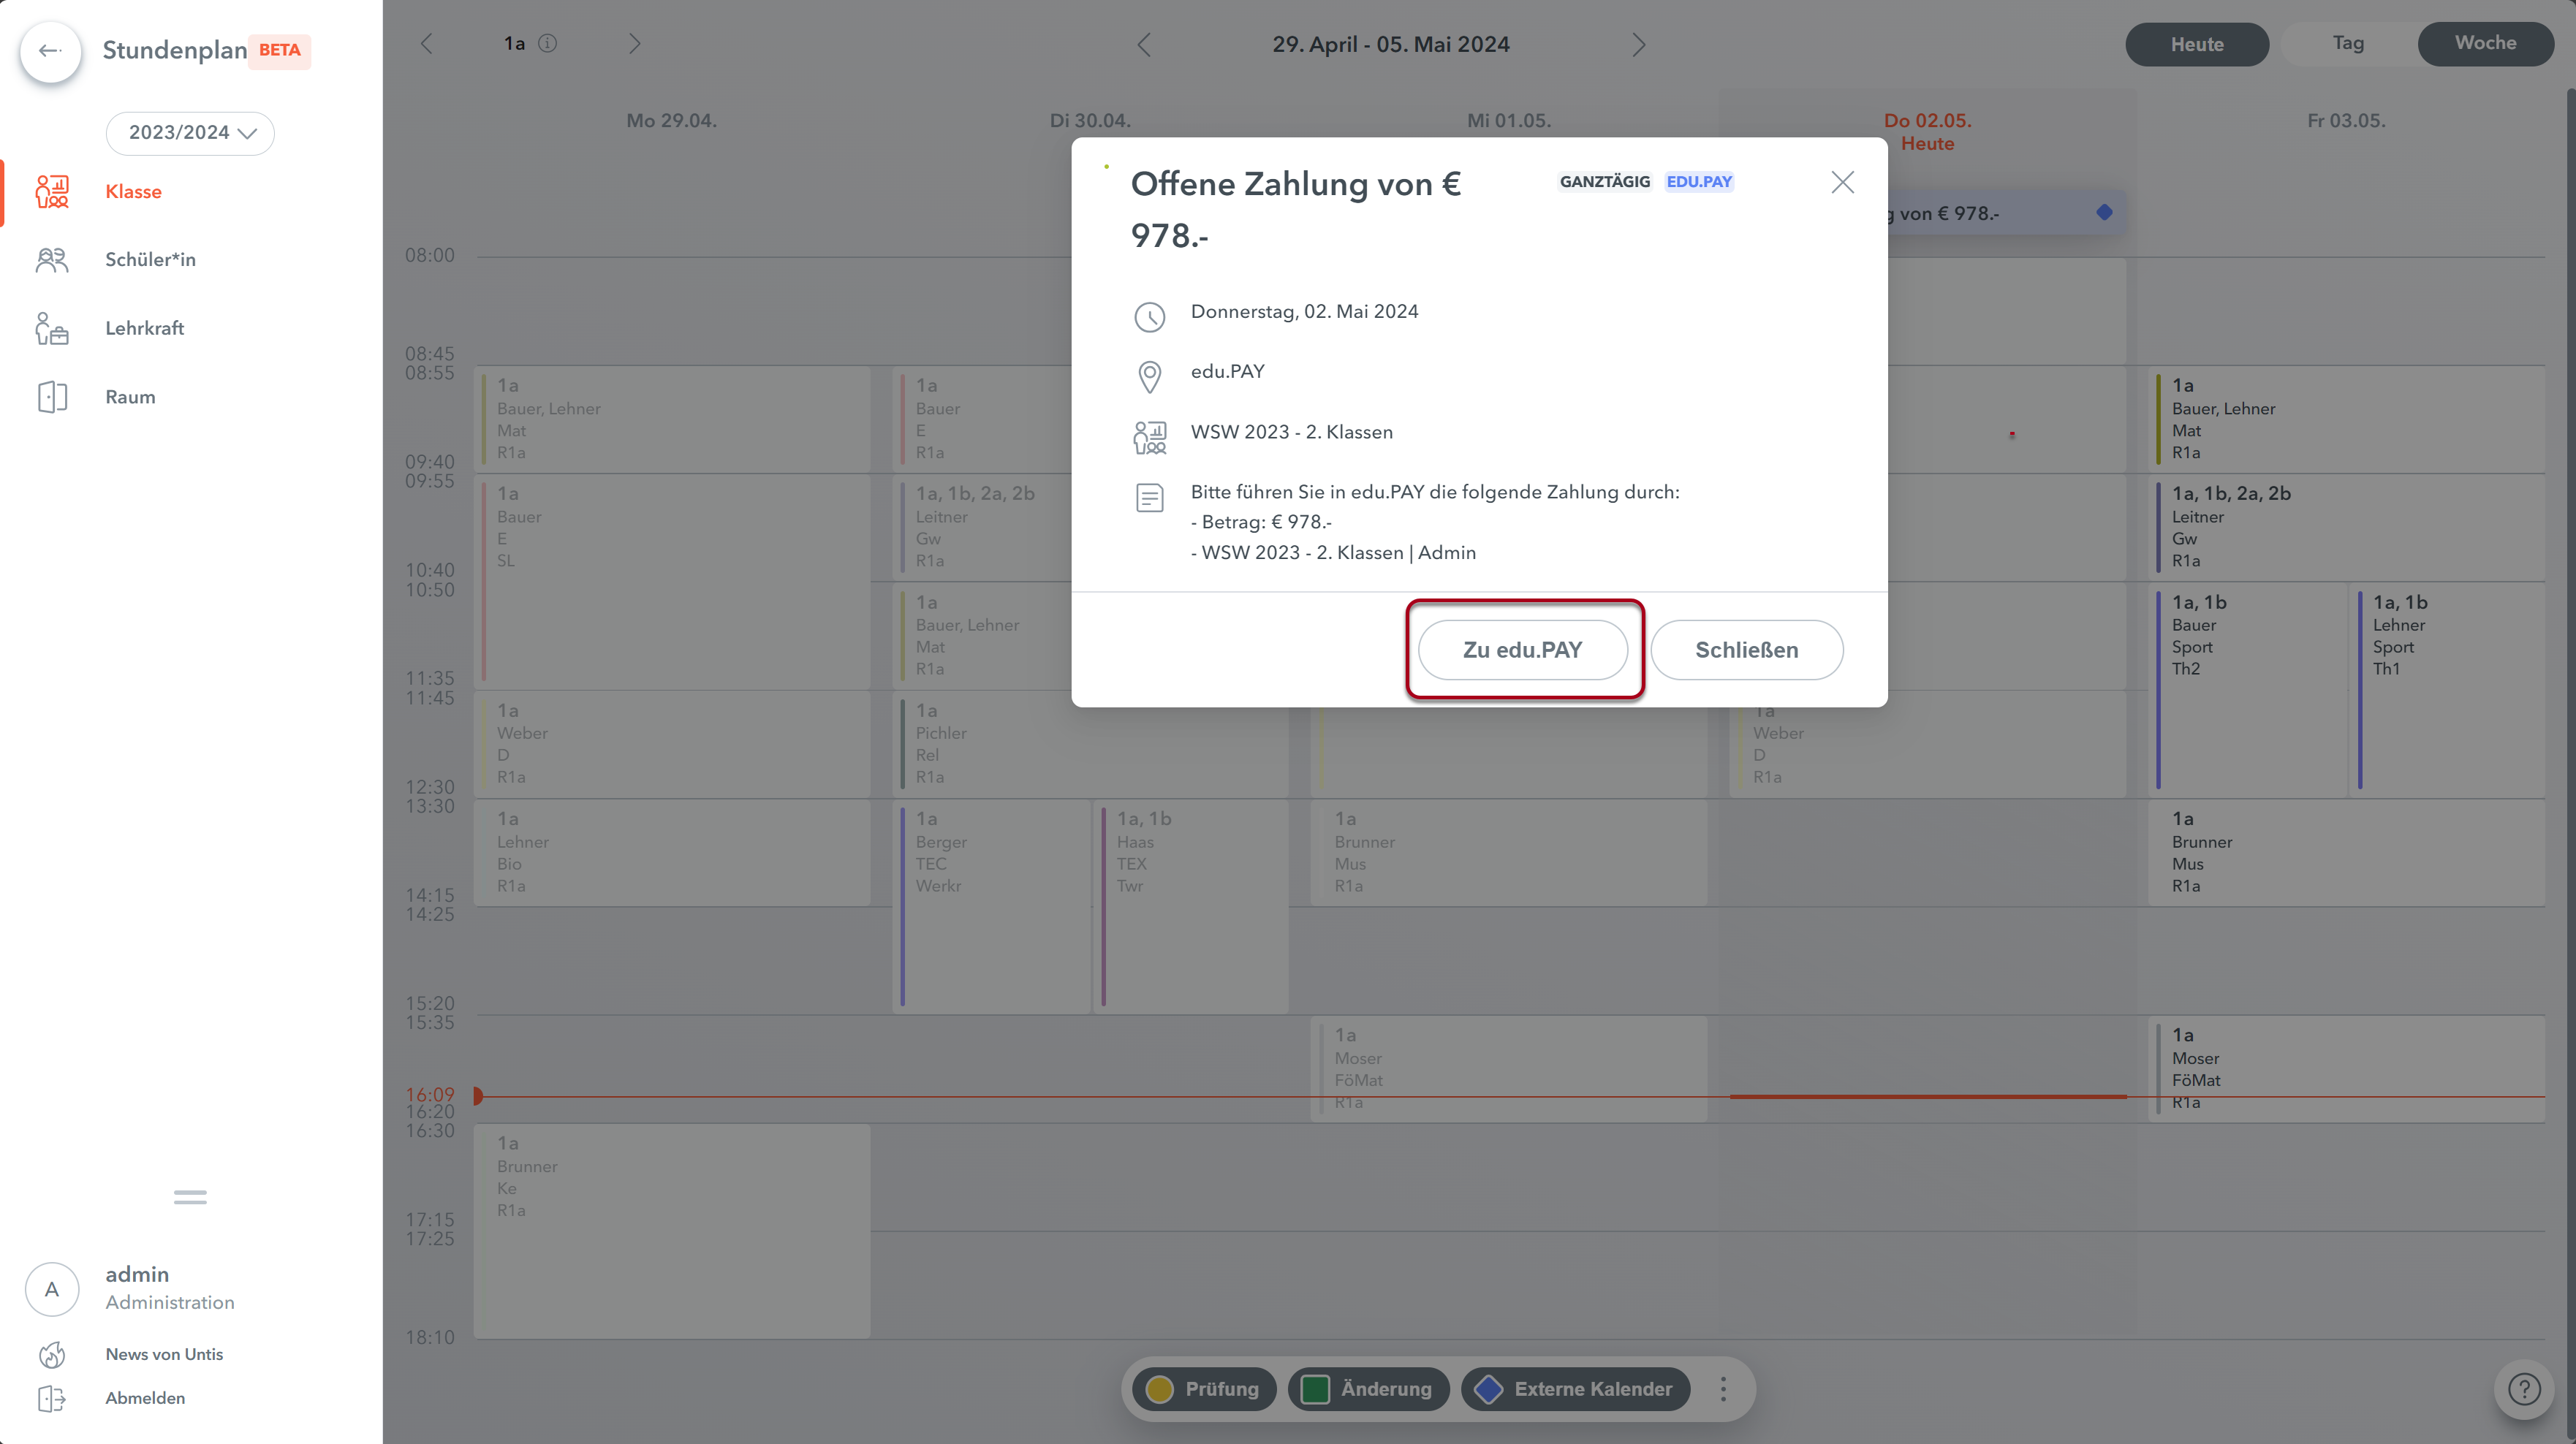Click the News von Untis flame icon

click(52, 1354)
